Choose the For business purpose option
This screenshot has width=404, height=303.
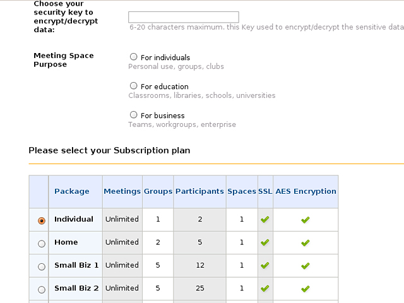[133, 115]
